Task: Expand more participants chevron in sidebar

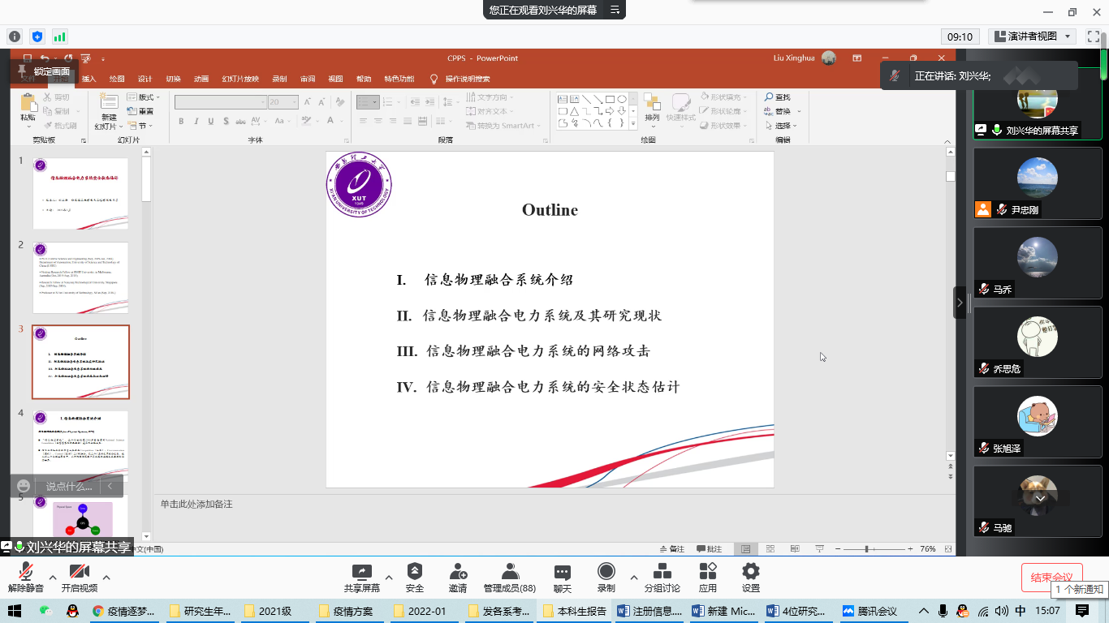Action: (x=1040, y=498)
